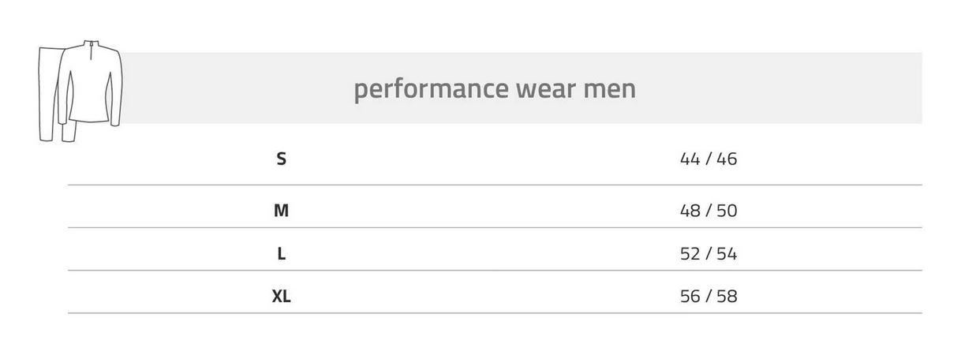Click the number 54 in the L row

tap(727, 254)
